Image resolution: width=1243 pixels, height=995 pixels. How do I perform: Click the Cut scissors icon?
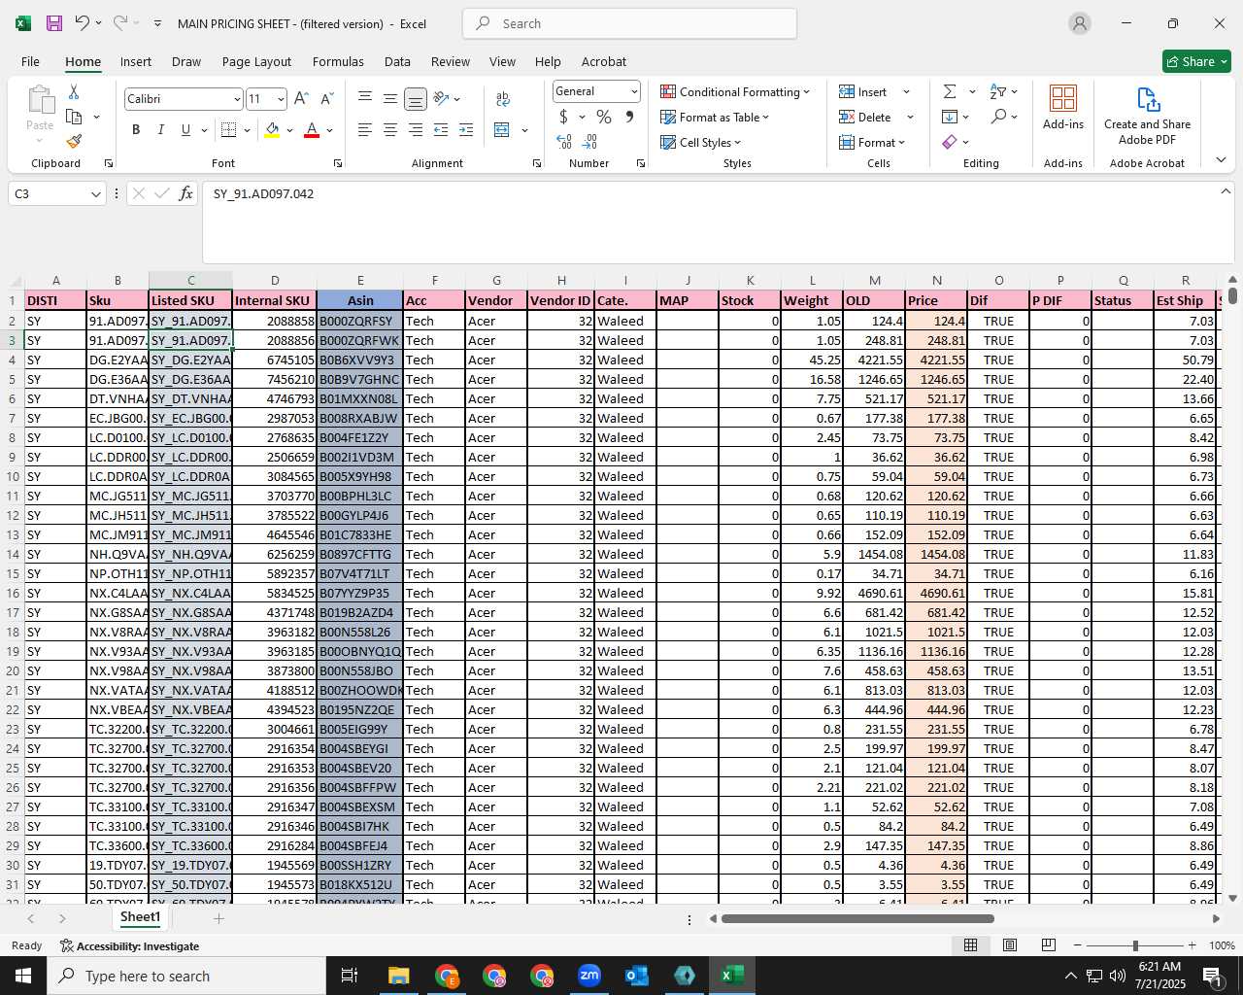coord(74,91)
